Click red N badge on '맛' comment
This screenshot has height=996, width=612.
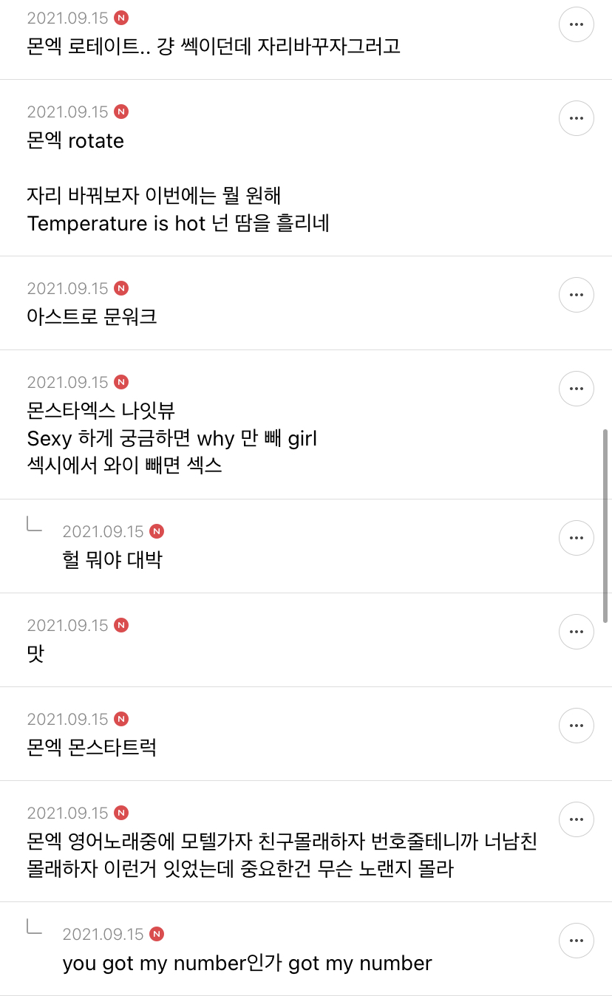122,625
